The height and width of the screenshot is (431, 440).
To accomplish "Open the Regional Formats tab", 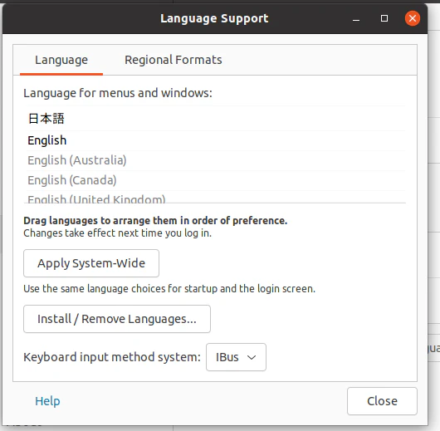I will pos(174,60).
